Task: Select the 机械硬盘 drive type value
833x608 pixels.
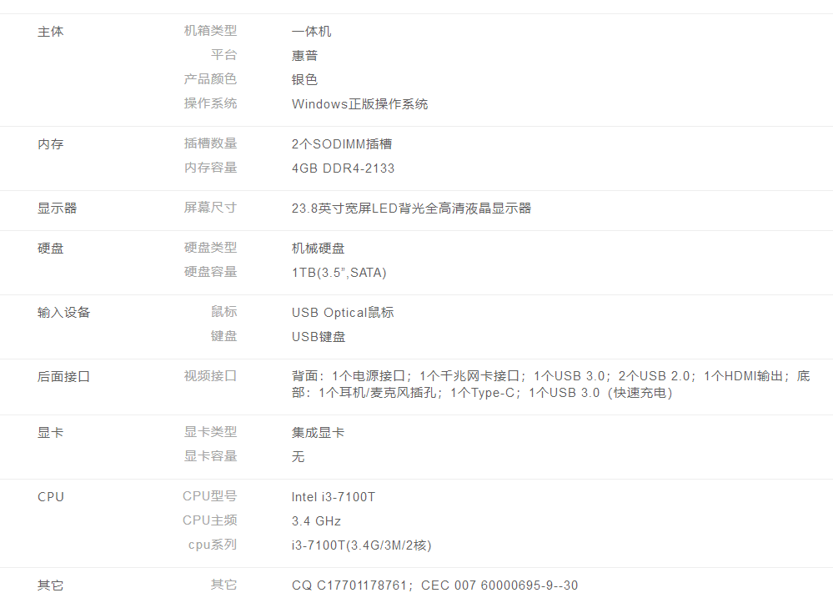Action: [x=318, y=249]
